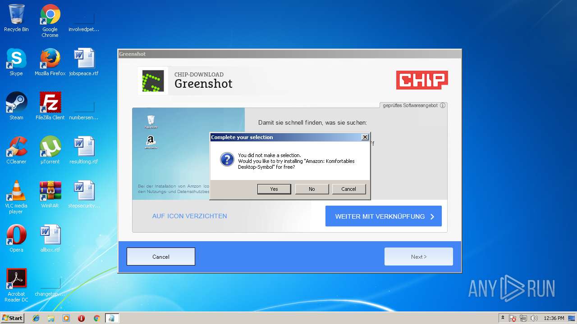Select the installer taskbar button

pyautogui.click(x=112, y=318)
